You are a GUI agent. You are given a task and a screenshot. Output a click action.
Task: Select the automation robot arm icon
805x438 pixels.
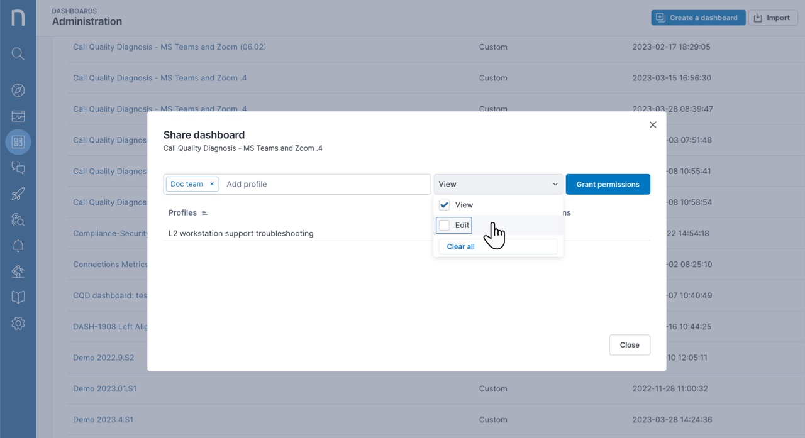[x=18, y=271]
